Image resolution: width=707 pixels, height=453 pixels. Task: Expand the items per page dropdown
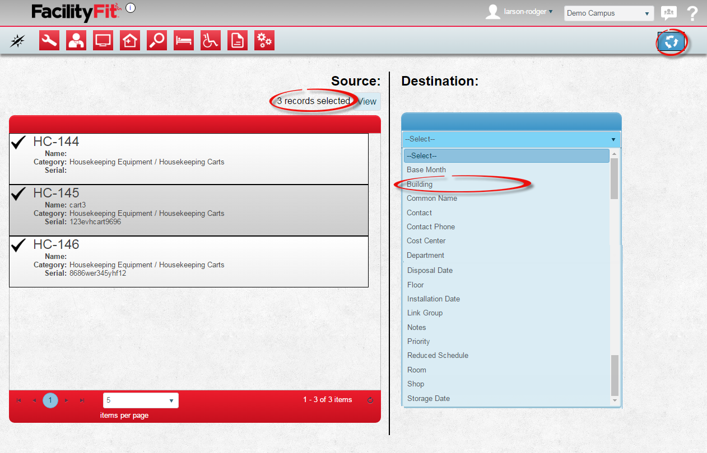click(x=141, y=400)
